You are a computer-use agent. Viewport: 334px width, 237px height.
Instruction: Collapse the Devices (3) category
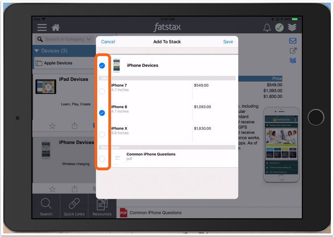tap(37, 51)
